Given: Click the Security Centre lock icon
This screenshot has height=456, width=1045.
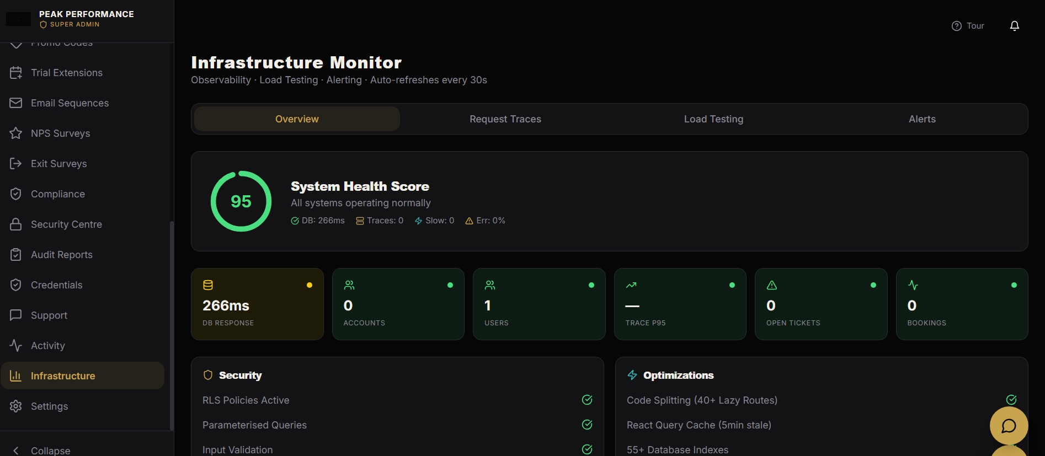Looking at the screenshot, I should click(16, 224).
